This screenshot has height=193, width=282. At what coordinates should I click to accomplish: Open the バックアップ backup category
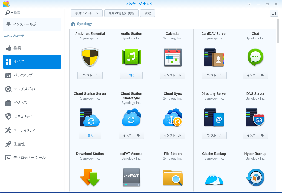[32, 75]
